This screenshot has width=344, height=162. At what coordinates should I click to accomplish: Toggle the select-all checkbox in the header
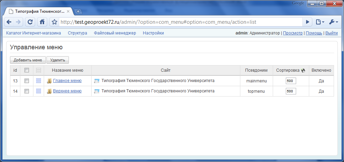click(x=27, y=70)
